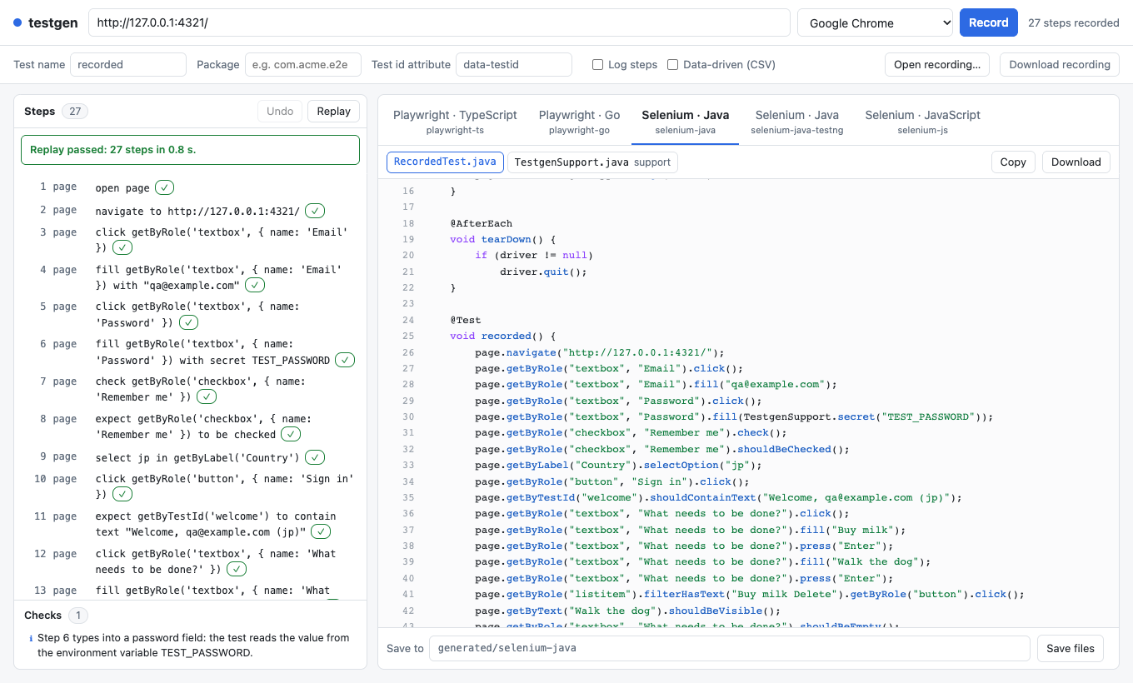
Task: Click the "Replay passed: 27 steps" banner
Action: click(x=190, y=150)
